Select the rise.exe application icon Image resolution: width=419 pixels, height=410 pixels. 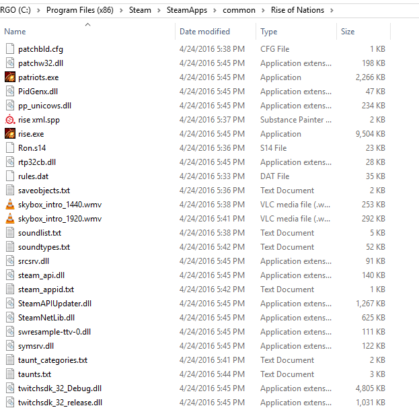pos(10,134)
